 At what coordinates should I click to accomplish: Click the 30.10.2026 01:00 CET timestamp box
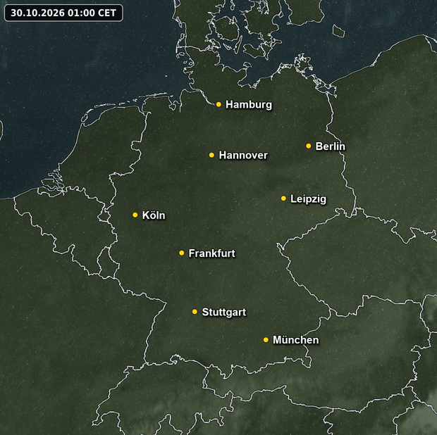pyautogui.click(x=63, y=13)
